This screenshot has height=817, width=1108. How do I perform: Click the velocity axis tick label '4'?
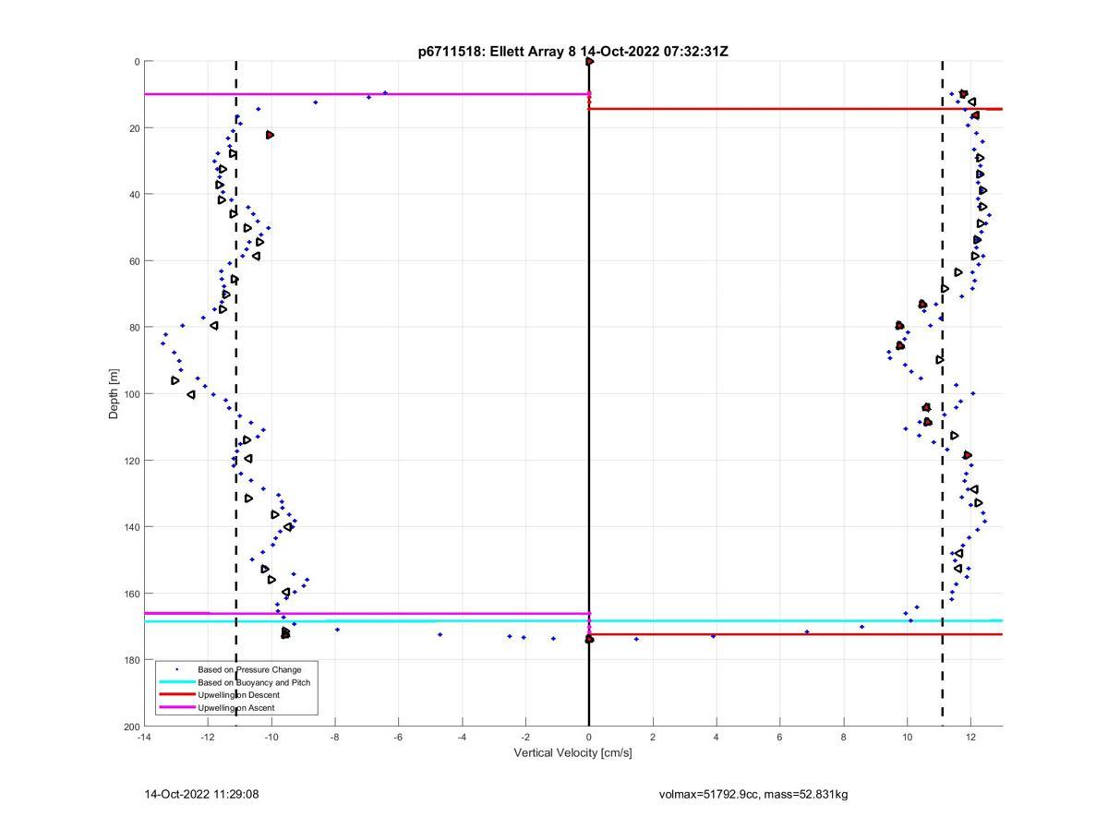pos(717,738)
